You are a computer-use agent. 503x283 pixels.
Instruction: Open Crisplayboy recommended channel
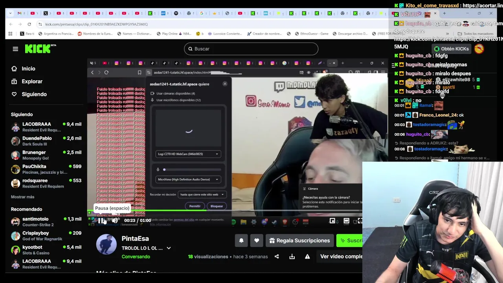[46, 236]
